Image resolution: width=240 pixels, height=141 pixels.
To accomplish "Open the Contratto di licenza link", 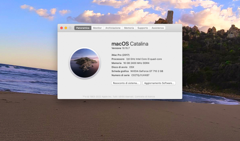I will coord(145,97).
